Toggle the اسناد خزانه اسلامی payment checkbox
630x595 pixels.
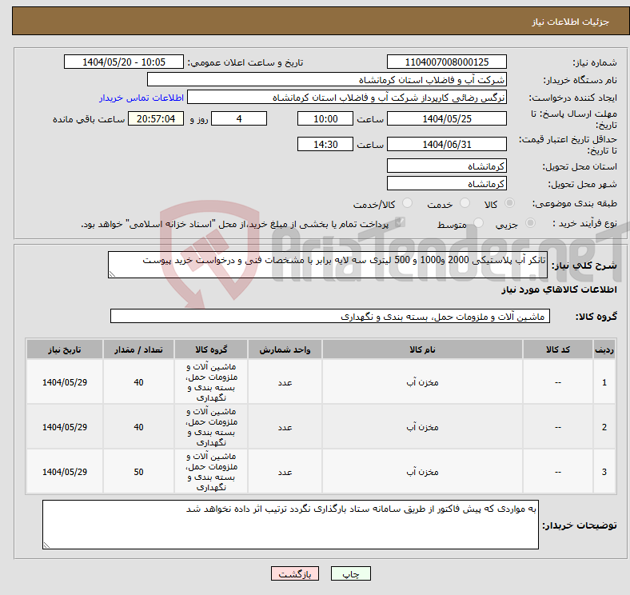[x=400, y=222]
